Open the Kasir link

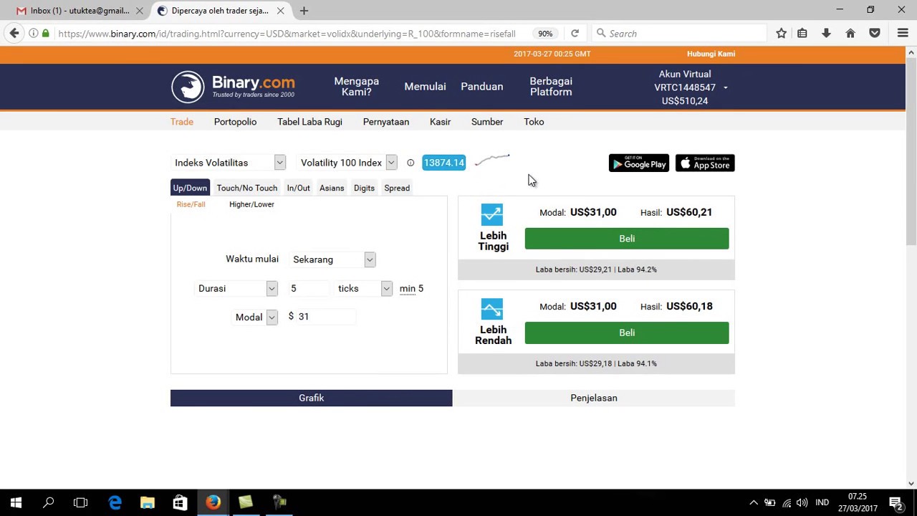tap(440, 122)
